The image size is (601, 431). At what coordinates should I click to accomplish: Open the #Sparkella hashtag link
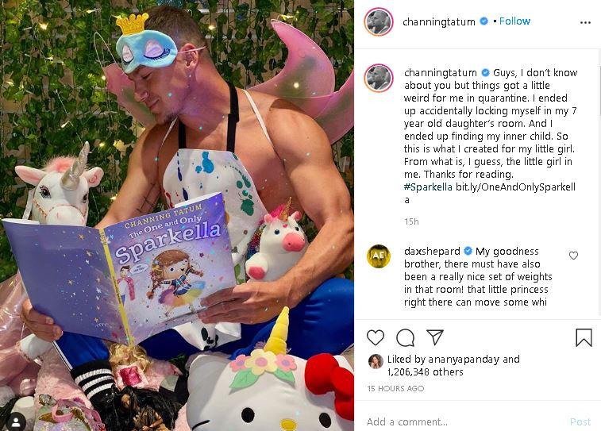point(428,187)
